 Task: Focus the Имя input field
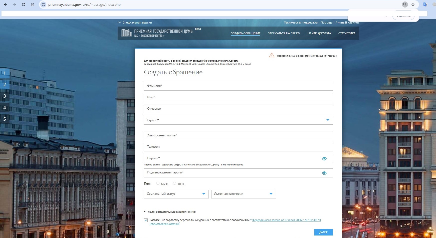click(238, 98)
